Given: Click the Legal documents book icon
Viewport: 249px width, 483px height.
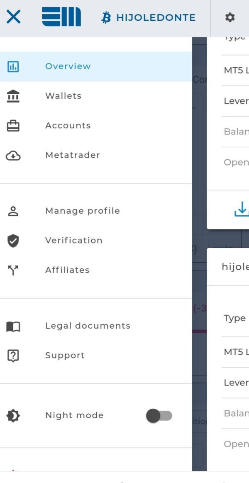Looking at the screenshot, I should [13, 326].
